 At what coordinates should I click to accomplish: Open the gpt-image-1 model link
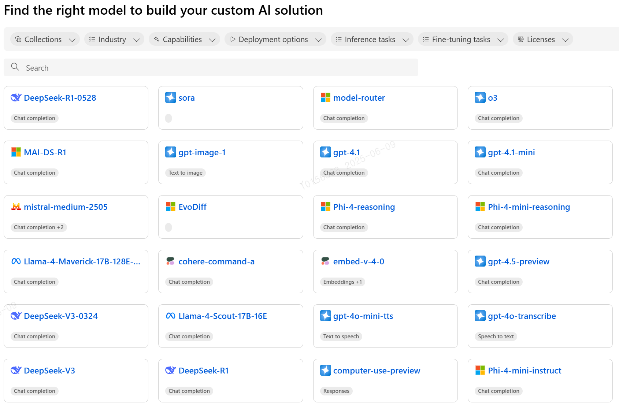click(x=202, y=152)
